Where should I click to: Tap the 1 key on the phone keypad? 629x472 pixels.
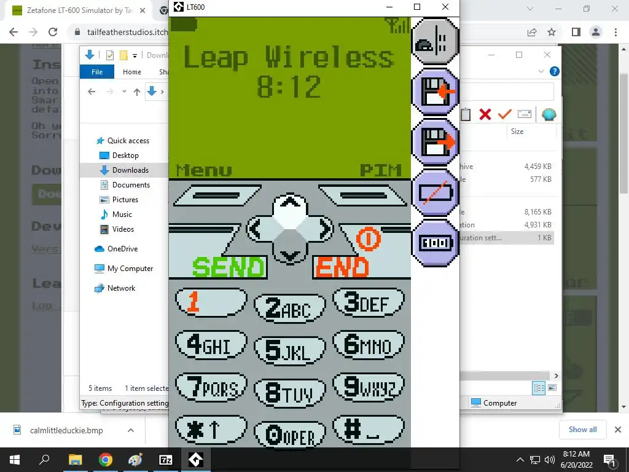tap(211, 302)
